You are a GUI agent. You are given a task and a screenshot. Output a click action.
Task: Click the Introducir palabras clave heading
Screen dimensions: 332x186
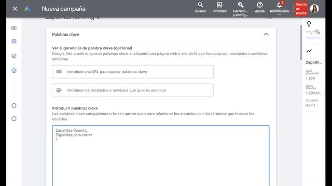[x=75, y=108]
